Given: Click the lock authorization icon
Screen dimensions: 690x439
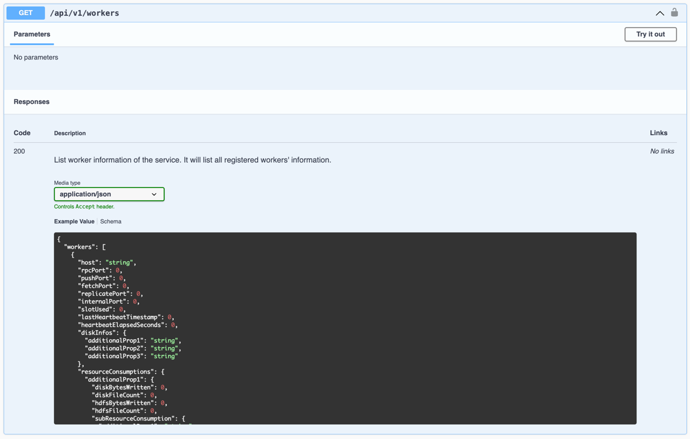Looking at the screenshot, I should pos(674,13).
